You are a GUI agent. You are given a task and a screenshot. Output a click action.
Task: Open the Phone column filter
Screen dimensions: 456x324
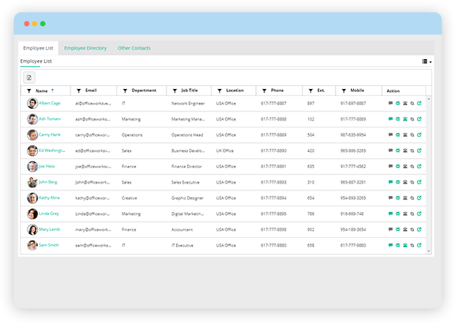(x=264, y=91)
